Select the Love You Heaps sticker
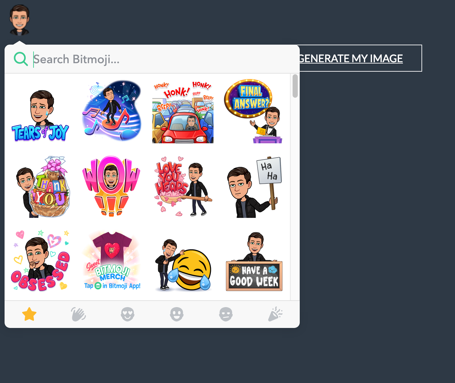The image size is (455, 383). click(x=183, y=187)
